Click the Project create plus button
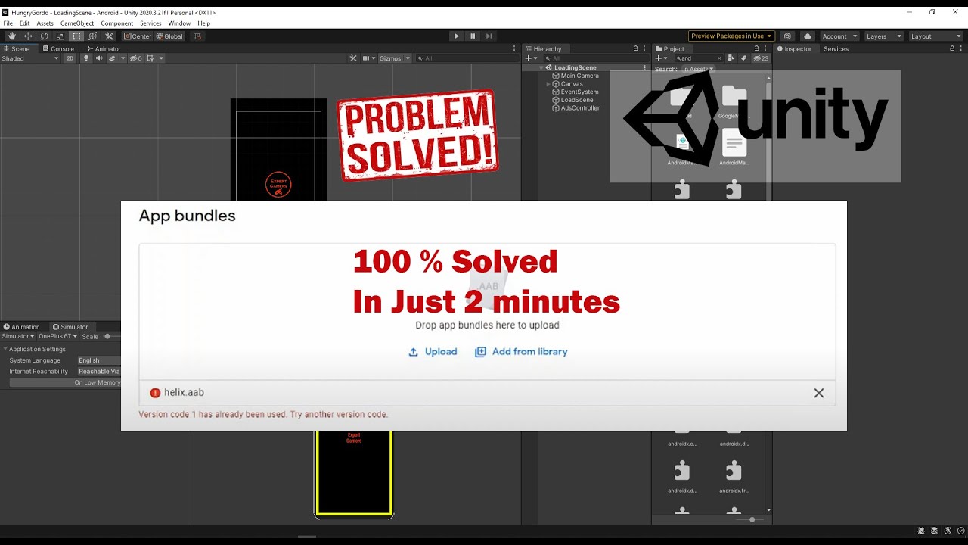968x545 pixels. pos(660,58)
